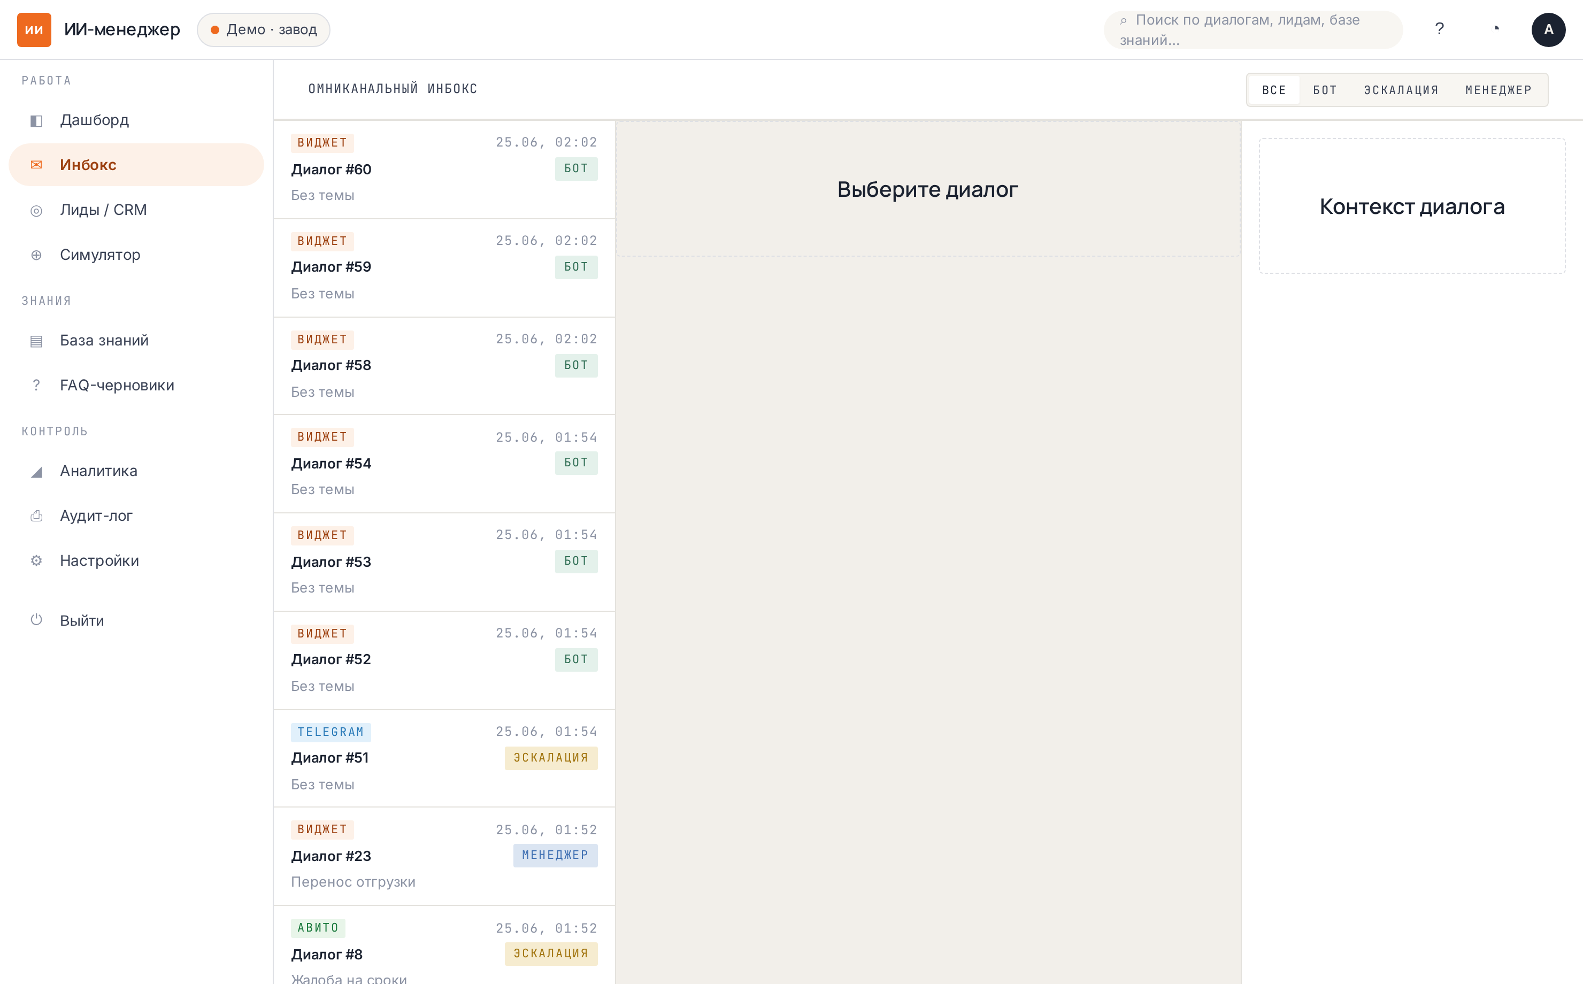The width and height of the screenshot is (1583, 984).
Task: Click the База знаний list icon
Action: (x=36, y=340)
